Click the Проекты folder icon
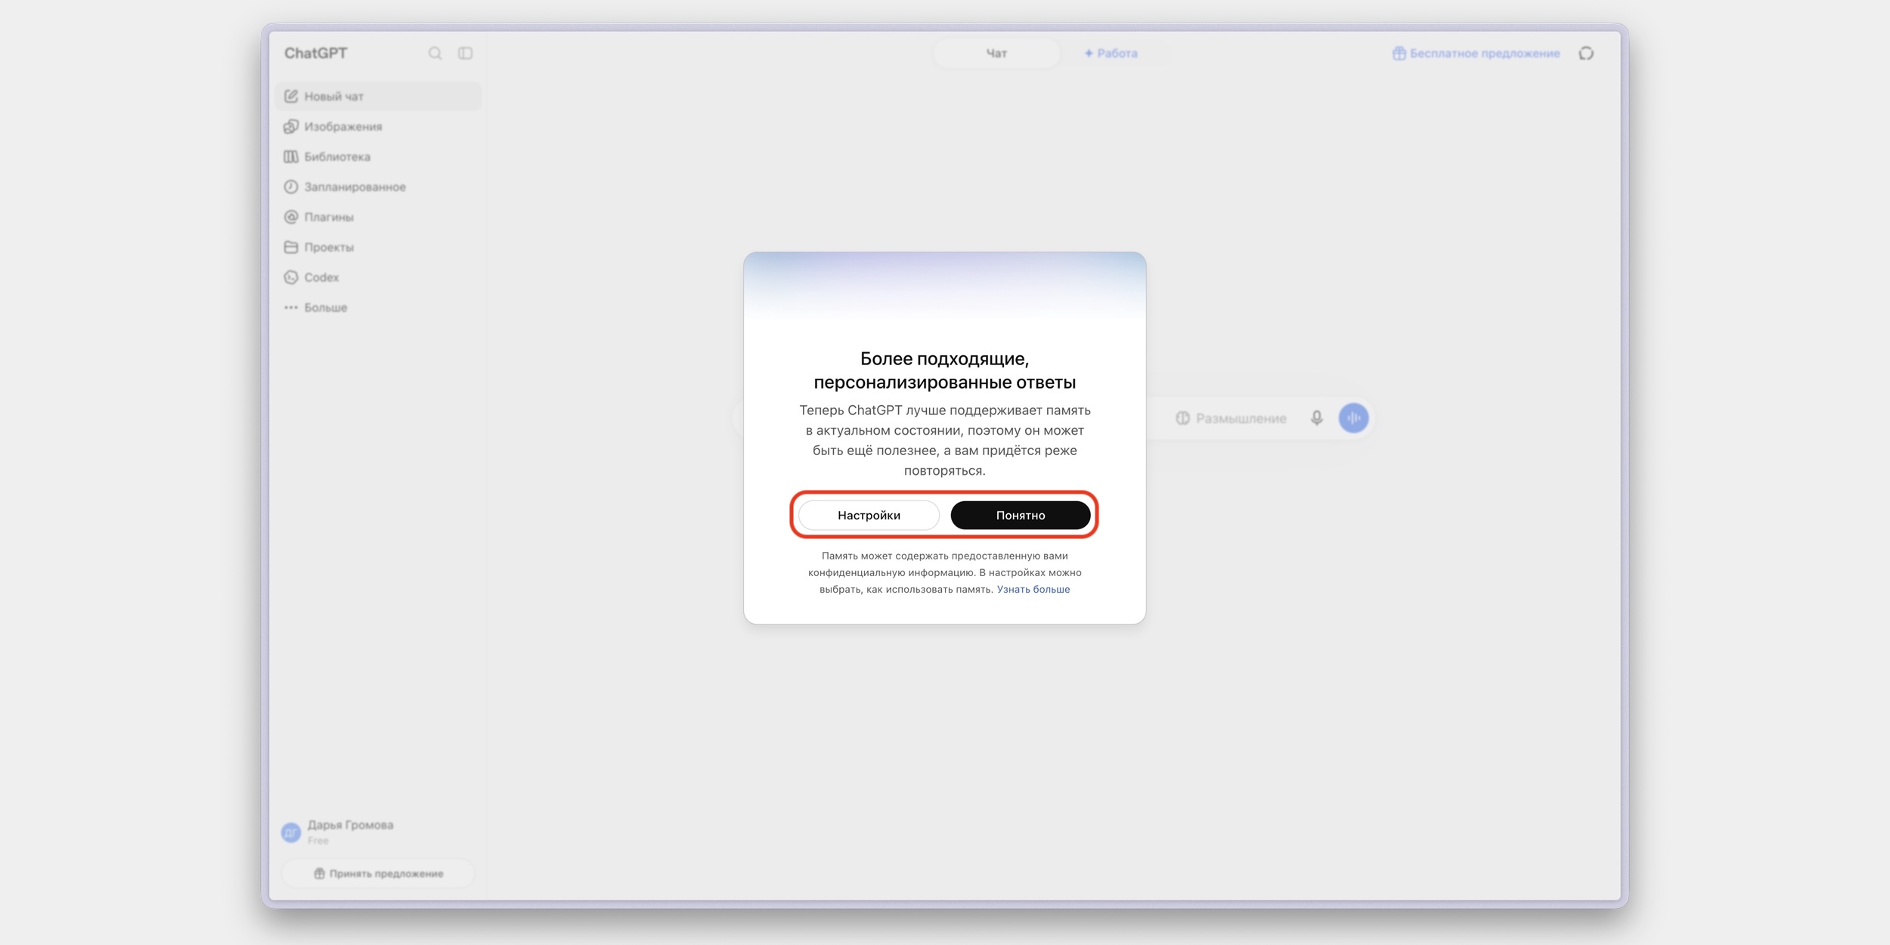This screenshot has width=1890, height=945. pos(291,247)
